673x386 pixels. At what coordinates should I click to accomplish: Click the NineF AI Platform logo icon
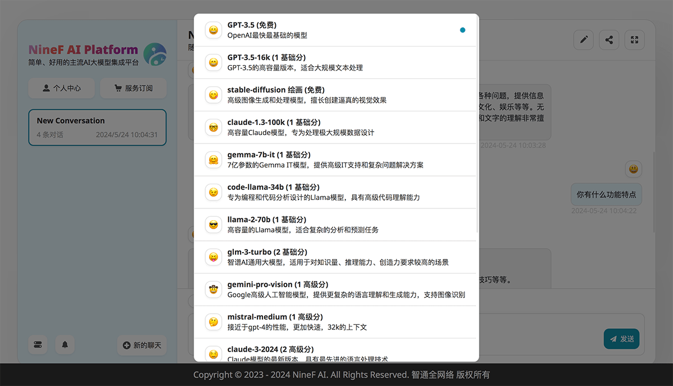[155, 54]
